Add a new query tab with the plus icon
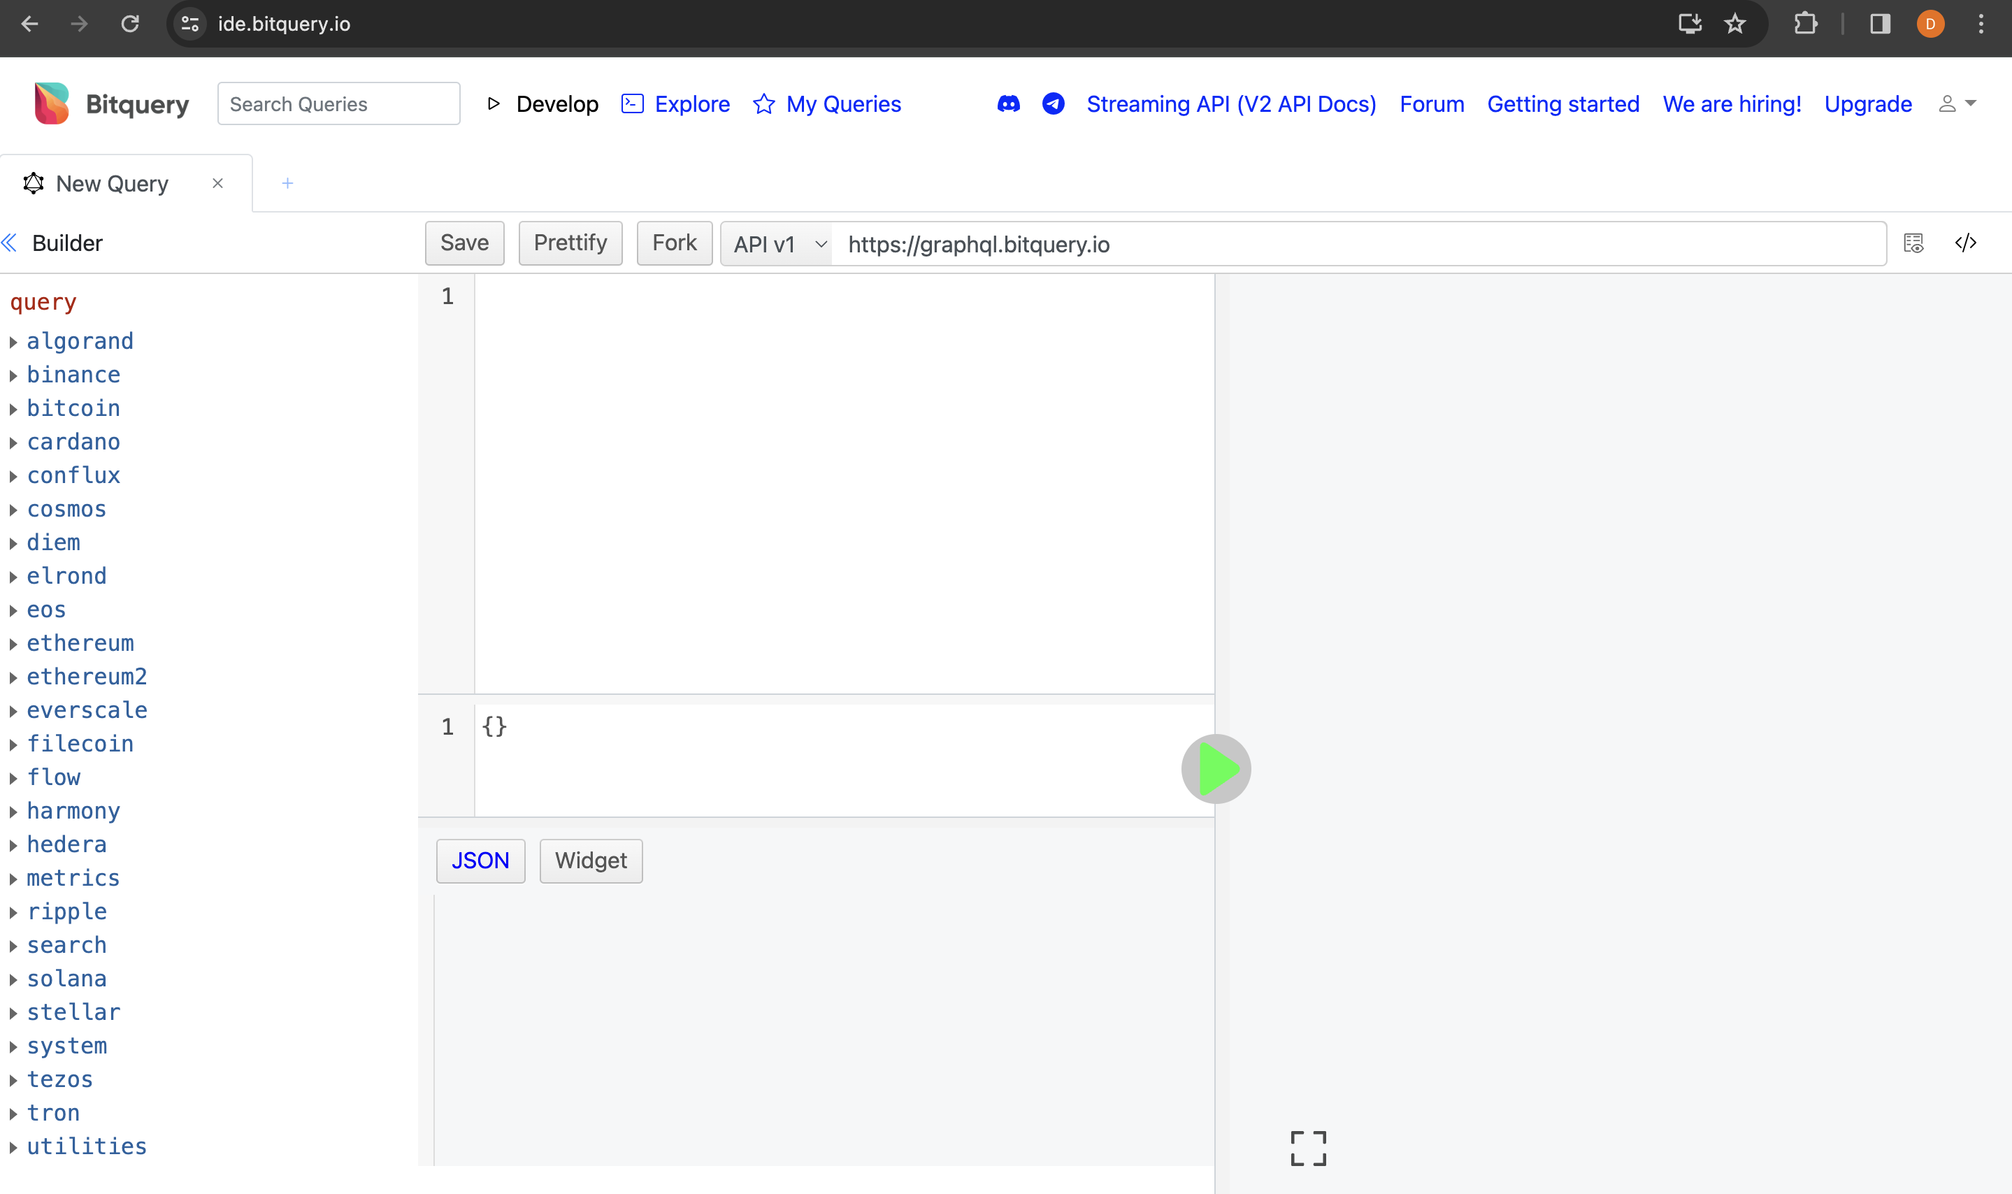Screen dimensions: 2012x1194 pyautogui.click(x=287, y=183)
